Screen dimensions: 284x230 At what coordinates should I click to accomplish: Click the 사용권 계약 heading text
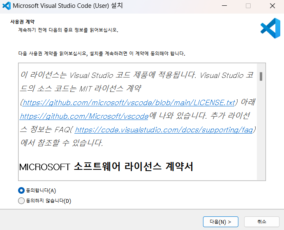click(x=23, y=22)
